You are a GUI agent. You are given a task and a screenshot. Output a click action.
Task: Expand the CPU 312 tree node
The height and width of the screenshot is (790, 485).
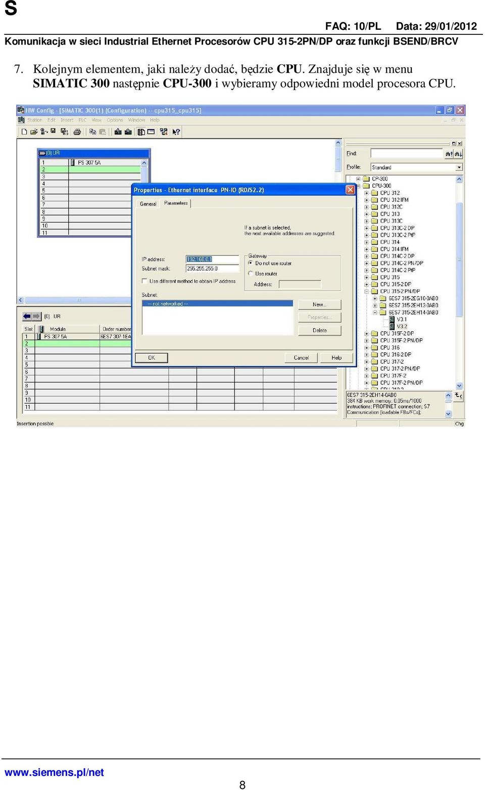click(x=367, y=193)
